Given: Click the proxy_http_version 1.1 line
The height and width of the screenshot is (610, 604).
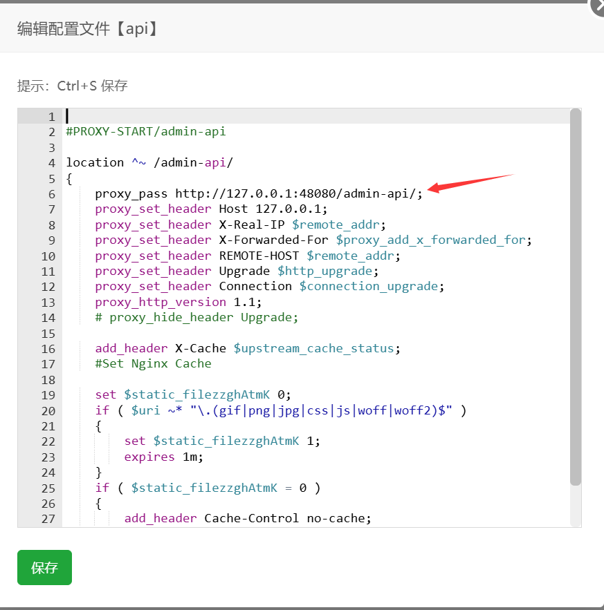Looking at the screenshot, I should click(178, 303).
